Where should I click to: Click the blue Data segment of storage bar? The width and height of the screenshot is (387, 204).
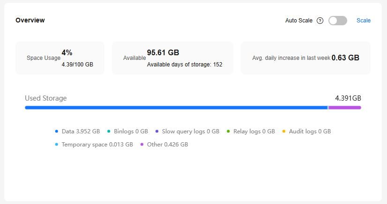click(x=176, y=108)
